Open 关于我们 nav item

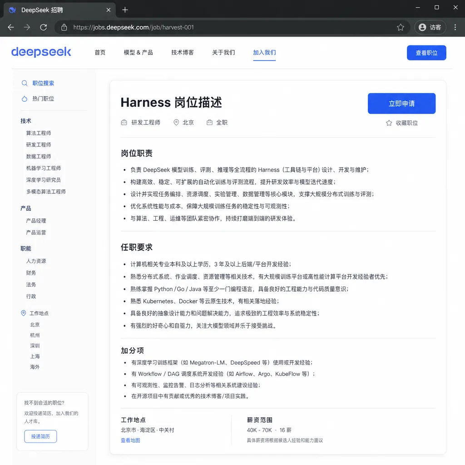click(223, 53)
